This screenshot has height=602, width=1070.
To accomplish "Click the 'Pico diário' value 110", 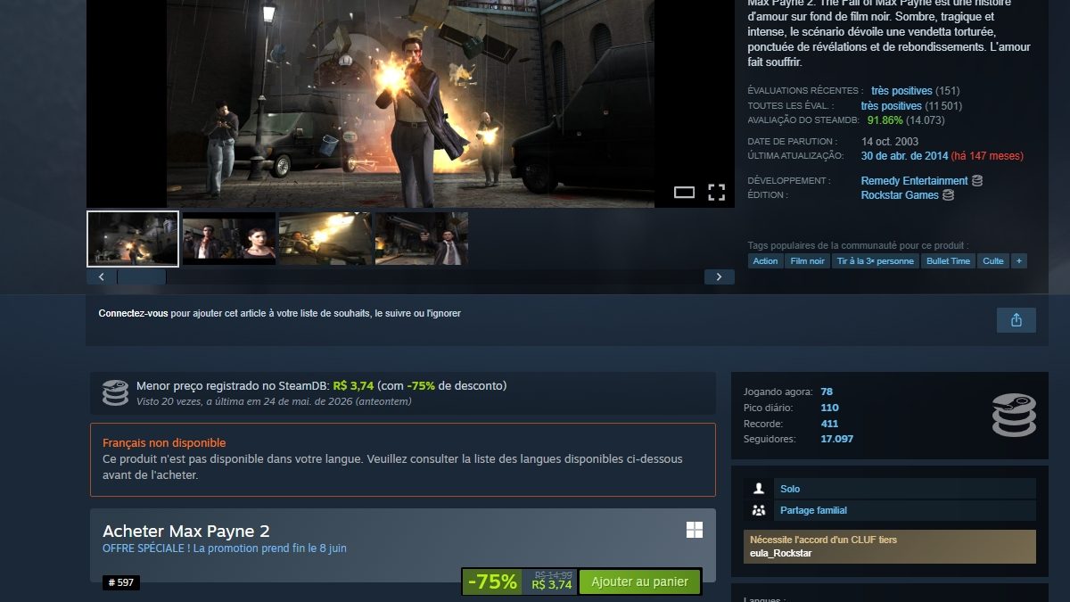I will [x=829, y=408].
